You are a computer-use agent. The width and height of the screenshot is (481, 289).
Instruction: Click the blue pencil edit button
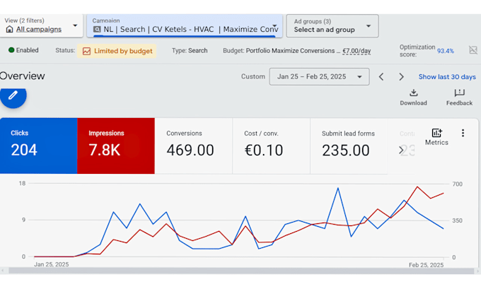(13, 95)
